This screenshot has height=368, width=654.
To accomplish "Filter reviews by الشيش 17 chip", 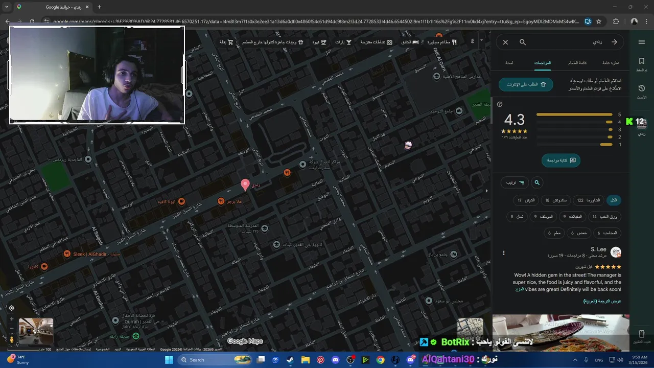I will [x=526, y=200].
